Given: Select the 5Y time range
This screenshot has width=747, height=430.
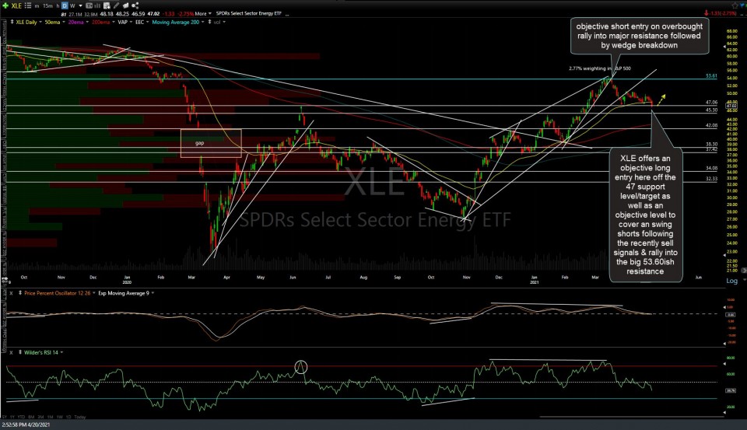Looking at the screenshot, I should [5, 417].
